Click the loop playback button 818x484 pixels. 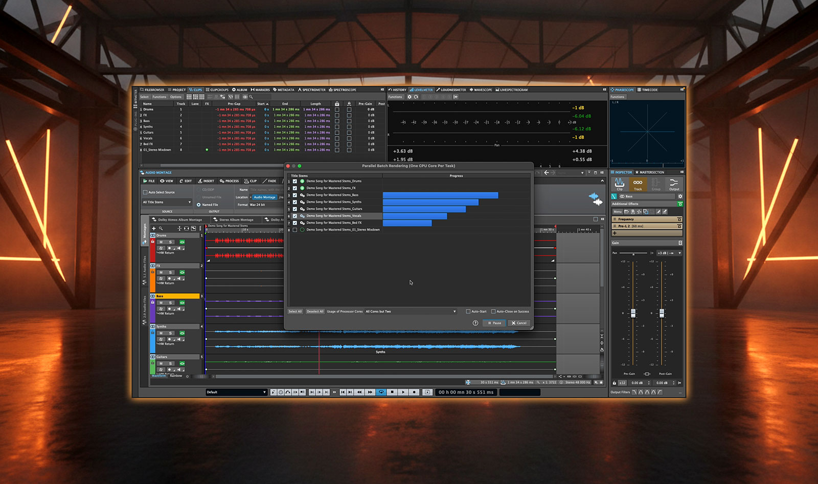pos(381,392)
